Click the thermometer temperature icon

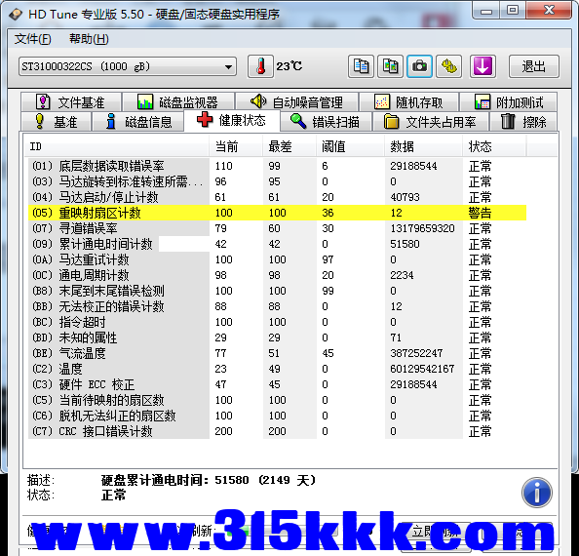(260, 66)
